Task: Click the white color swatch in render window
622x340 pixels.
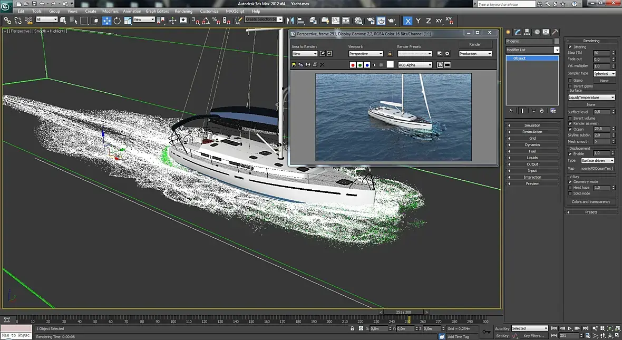Action: tap(390, 64)
